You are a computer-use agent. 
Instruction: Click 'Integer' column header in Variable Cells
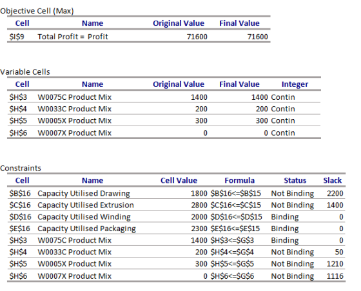click(x=295, y=84)
